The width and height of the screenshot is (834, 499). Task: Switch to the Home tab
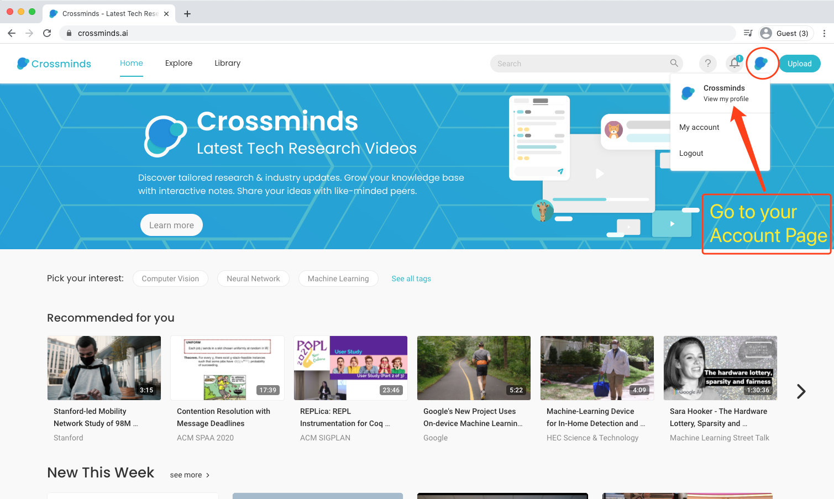point(132,63)
